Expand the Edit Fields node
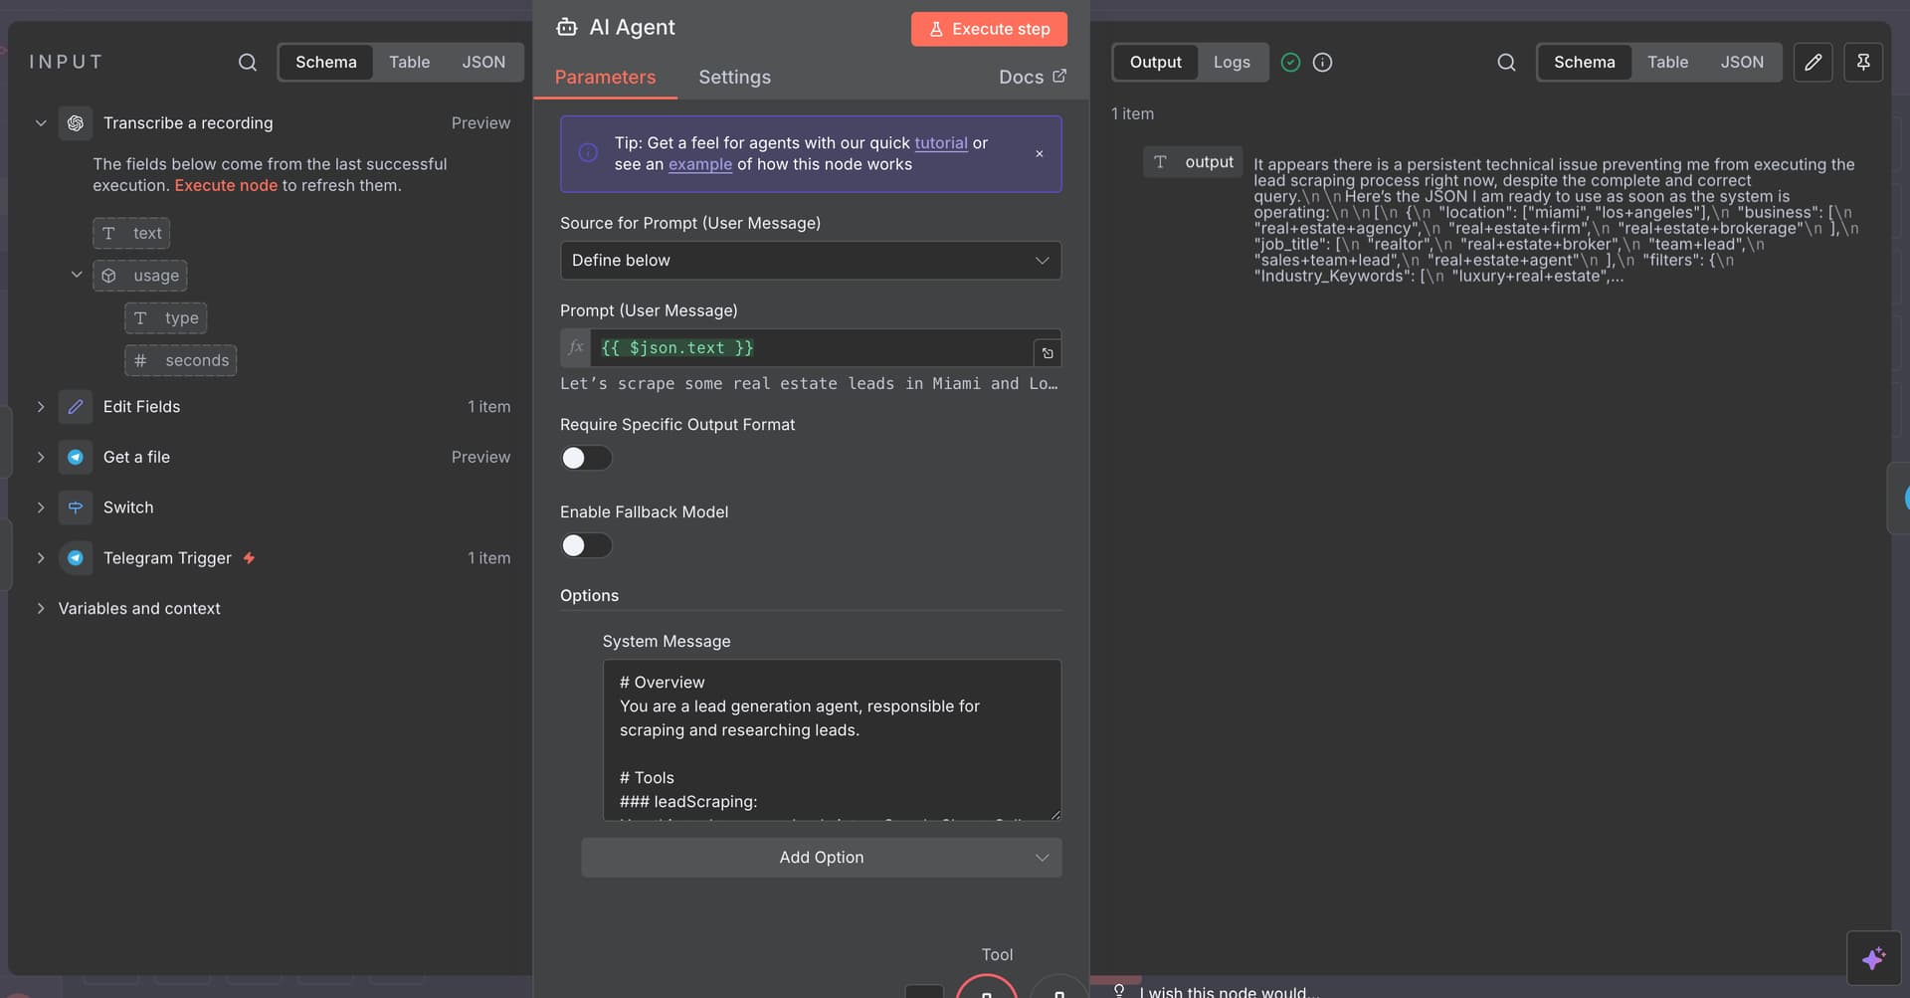The width and height of the screenshot is (1910, 998). [x=41, y=407]
